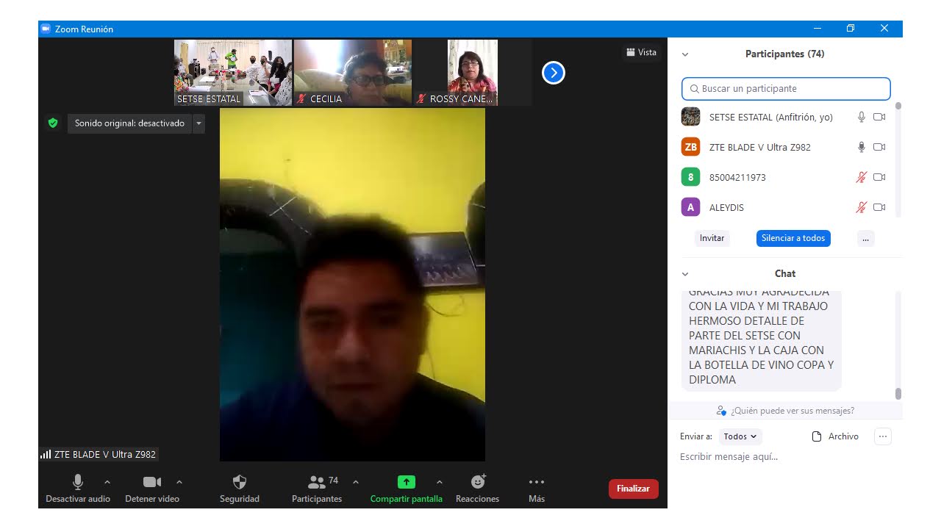This screenshot has width=941, height=529.
Task: Click the green encryption shield icon
Action: coord(53,123)
